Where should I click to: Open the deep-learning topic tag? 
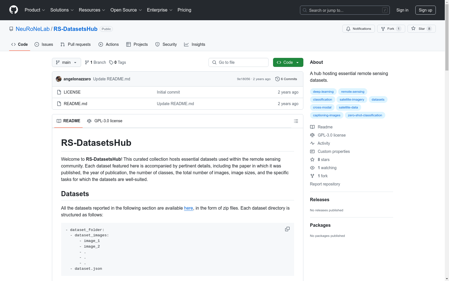(323, 92)
